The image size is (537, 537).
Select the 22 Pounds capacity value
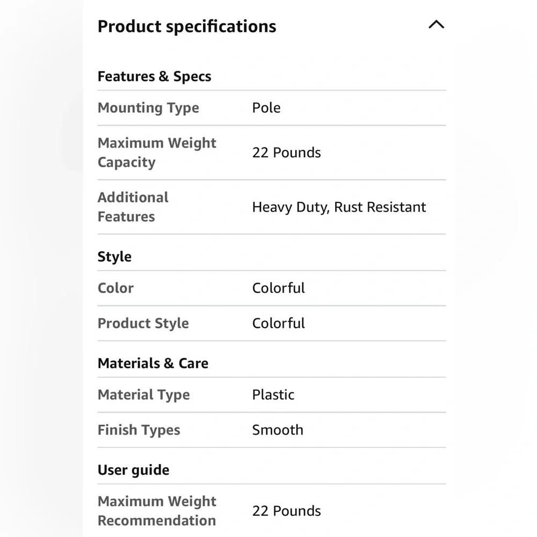pos(287,153)
